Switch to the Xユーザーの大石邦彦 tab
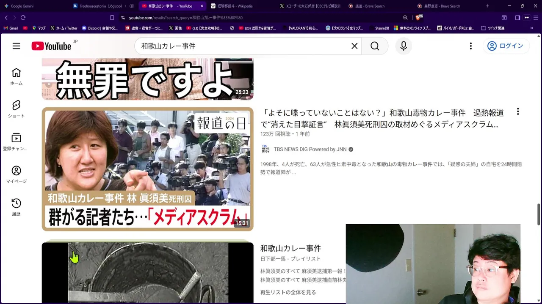542x304 pixels. point(310,6)
